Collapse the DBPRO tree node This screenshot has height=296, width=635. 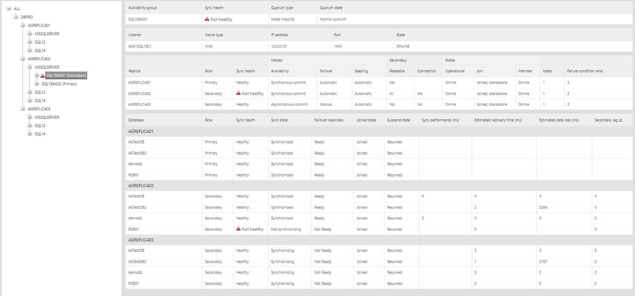16,17
